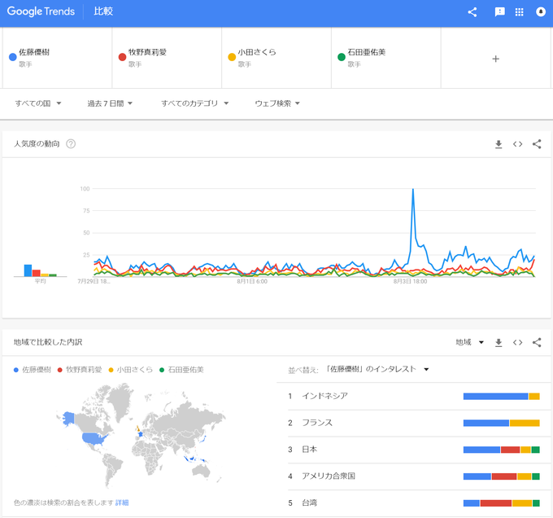Image resolution: width=553 pixels, height=518 pixels.
Task: Open the feedback icon in the header
Action: pyautogui.click(x=500, y=12)
